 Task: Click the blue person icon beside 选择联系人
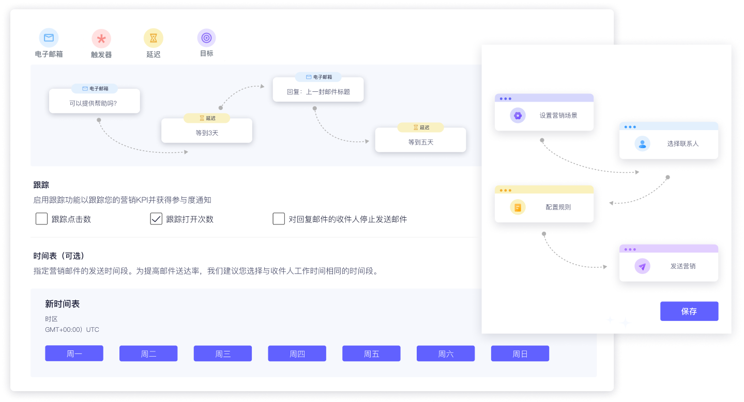pos(642,143)
